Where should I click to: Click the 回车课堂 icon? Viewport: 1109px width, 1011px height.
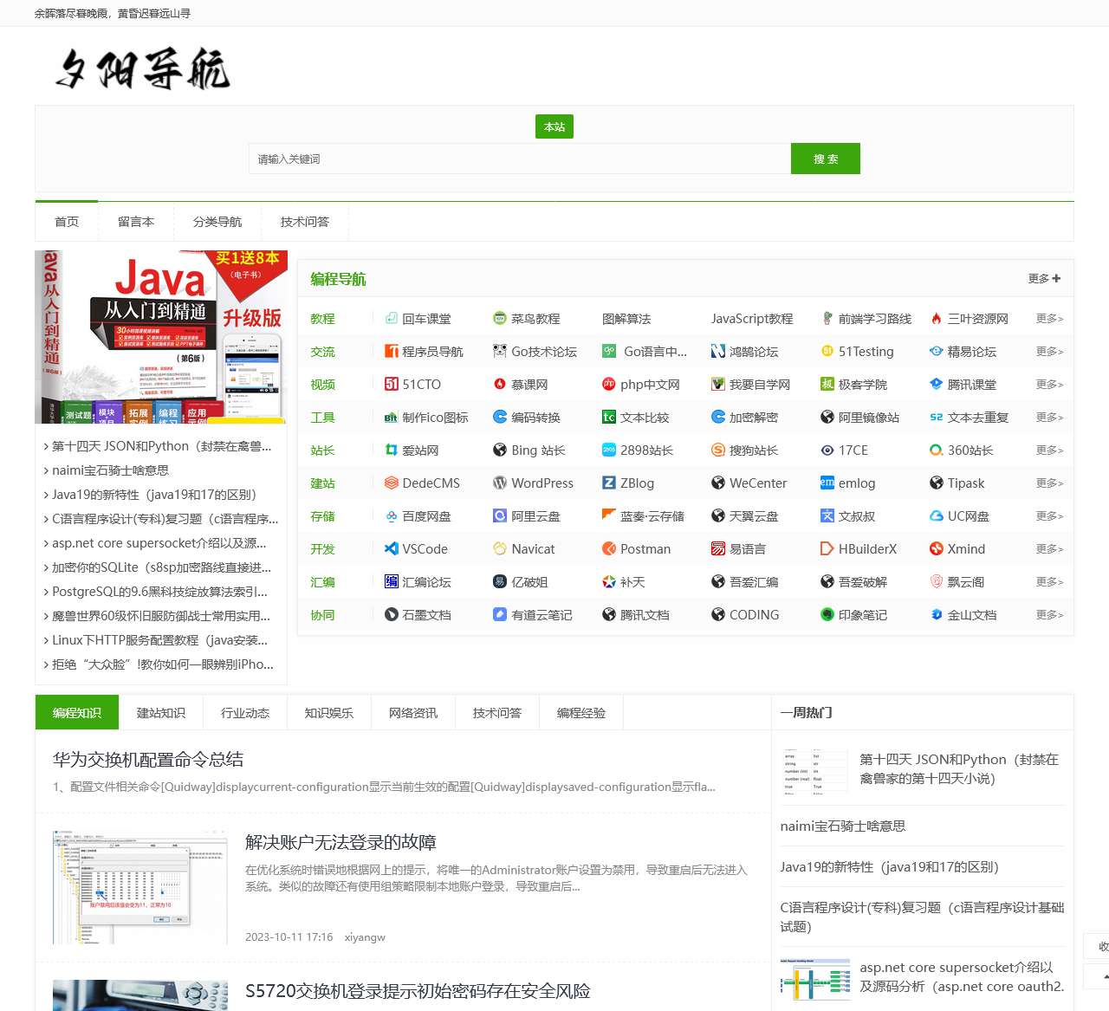(x=392, y=319)
